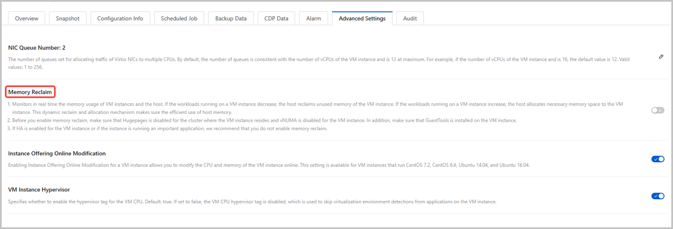Click the Advanced Settings tab
The height and width of the screenshot is (229, 673).
362,19
